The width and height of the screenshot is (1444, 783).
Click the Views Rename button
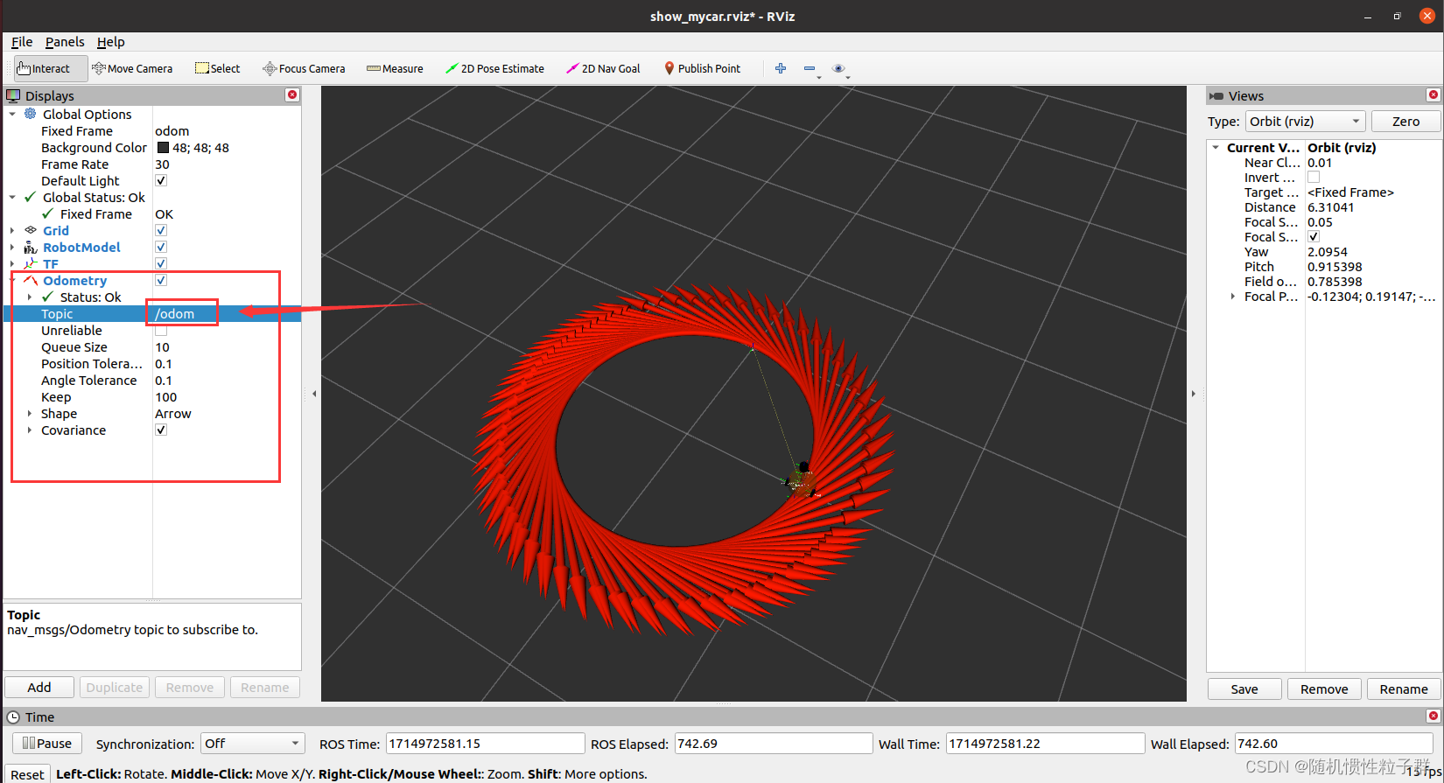click(x=1404, y=689)
